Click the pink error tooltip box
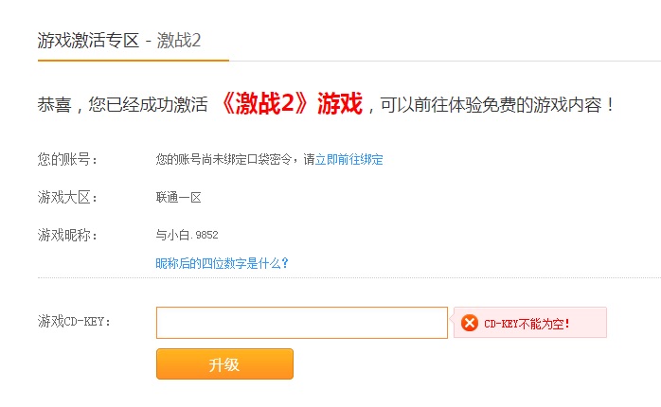Viewport: 661px width, 407px height. pyautogui.click(x=530, y=323)
